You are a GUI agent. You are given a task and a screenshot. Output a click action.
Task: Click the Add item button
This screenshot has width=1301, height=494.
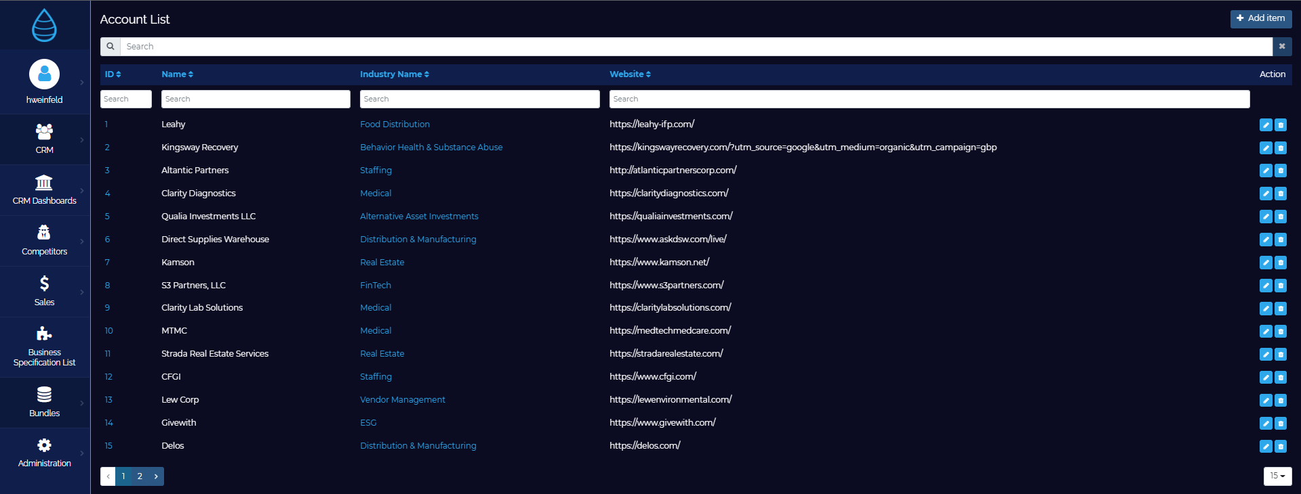click(1261, 18)
